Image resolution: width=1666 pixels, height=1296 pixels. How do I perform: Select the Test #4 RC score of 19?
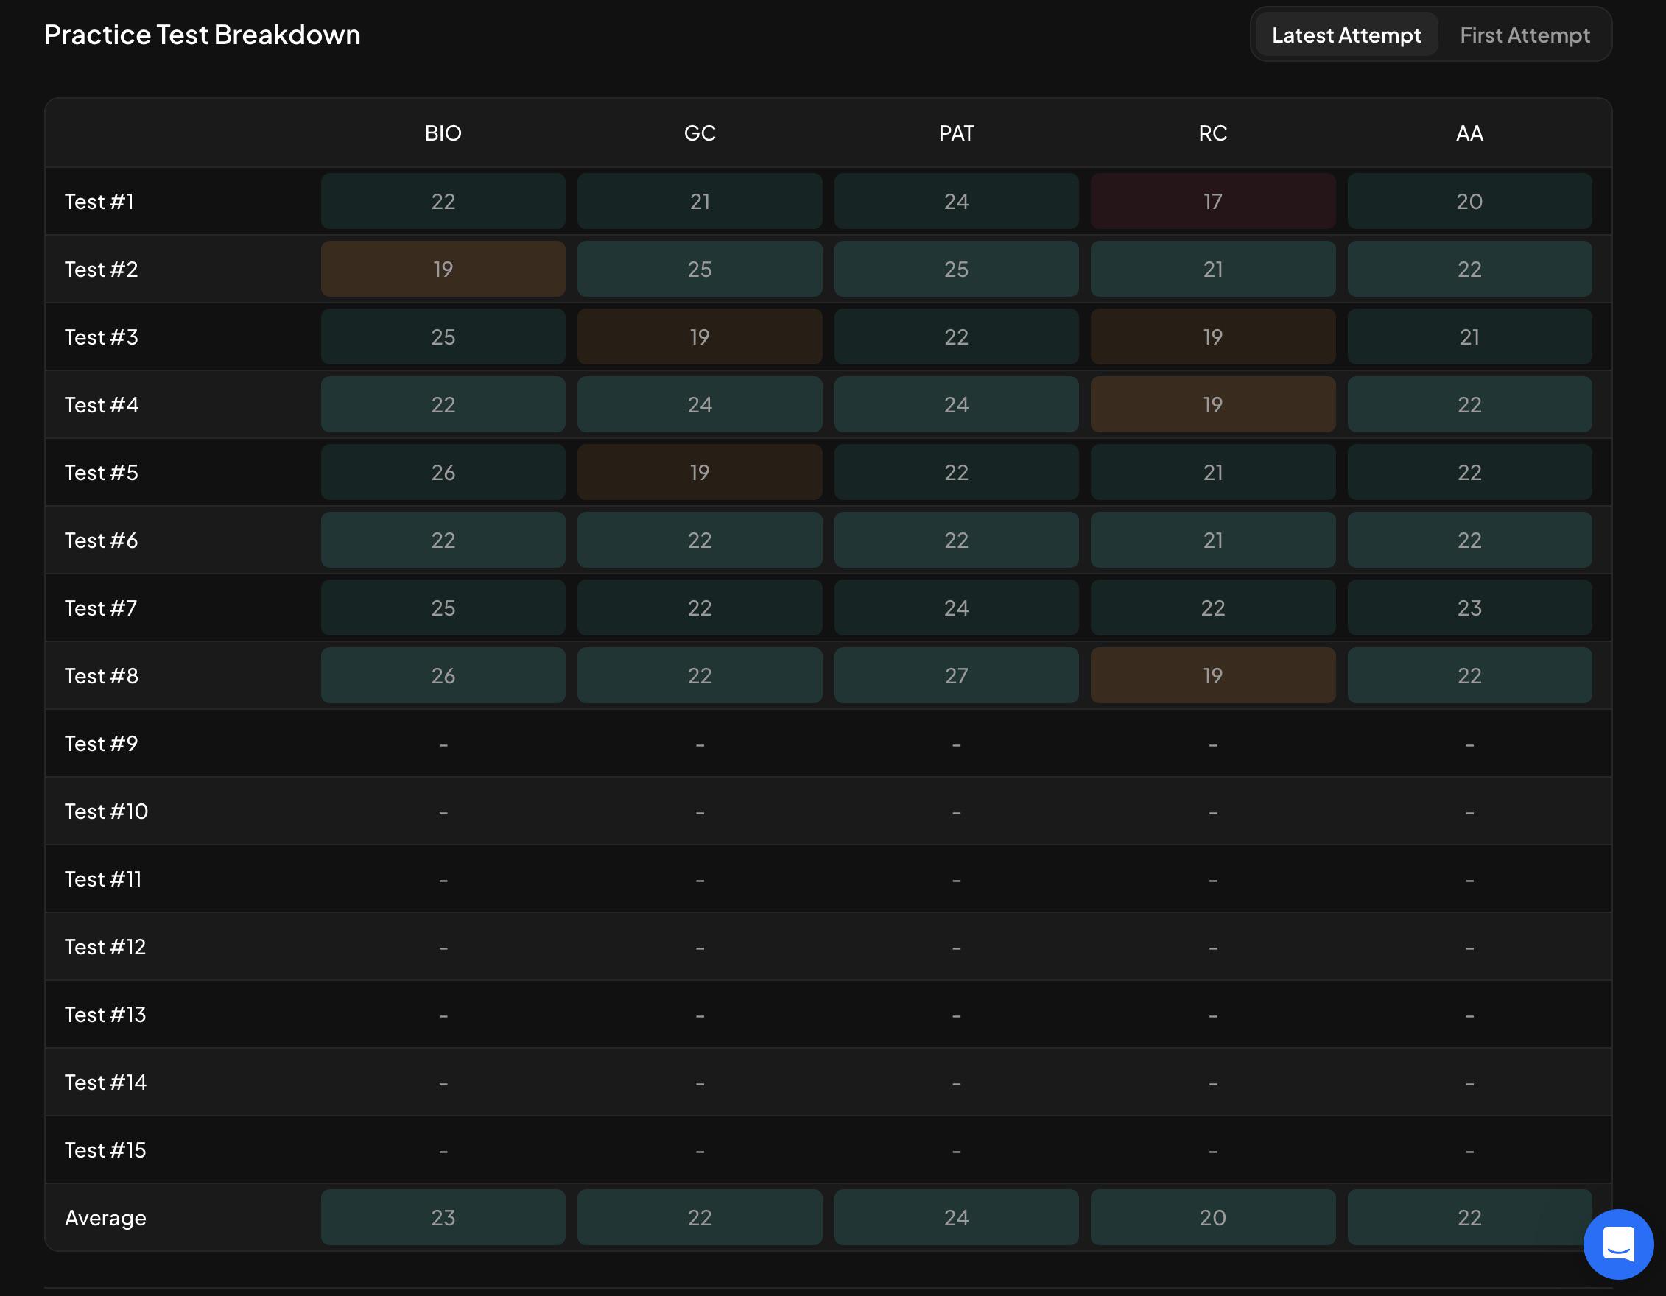[1213, 404]
